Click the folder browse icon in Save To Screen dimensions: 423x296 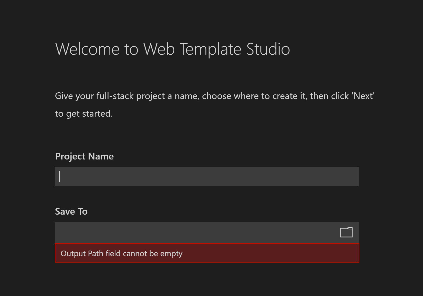[x=346, y=232]
